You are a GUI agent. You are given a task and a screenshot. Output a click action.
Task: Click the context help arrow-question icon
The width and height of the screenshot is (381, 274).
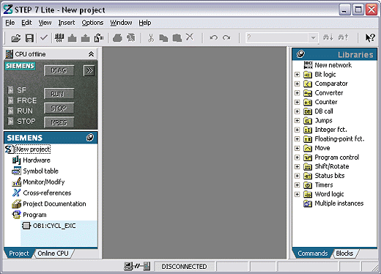pos(370,37)
